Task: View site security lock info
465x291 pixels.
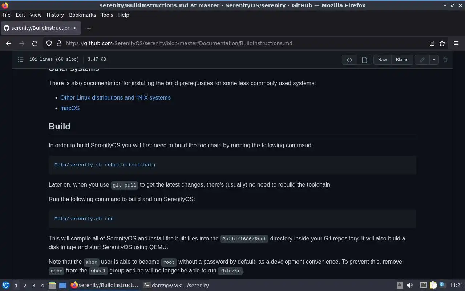Action: click(59, 43)
